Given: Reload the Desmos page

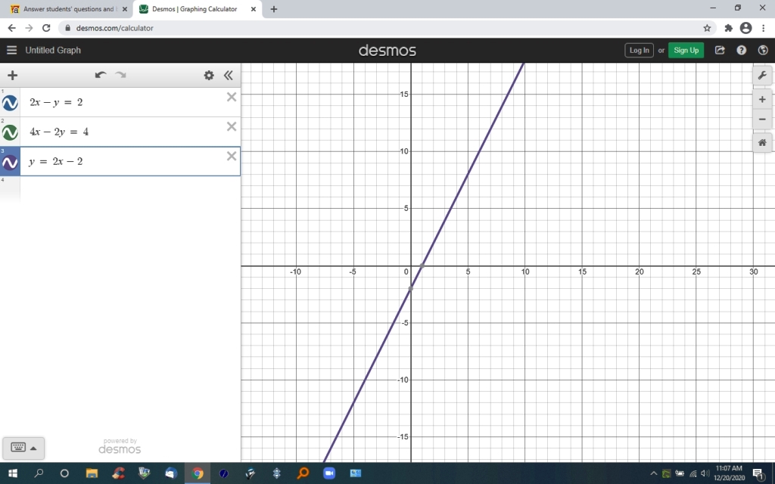Looking at the screenshot, I should coord(46,28).
